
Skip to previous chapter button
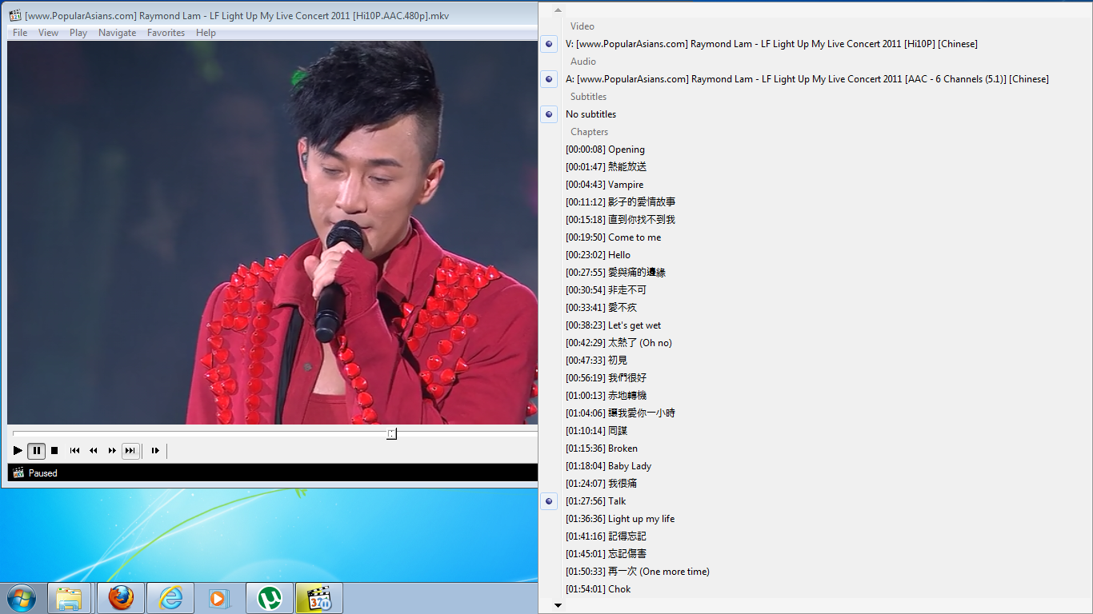click(74, 451)
